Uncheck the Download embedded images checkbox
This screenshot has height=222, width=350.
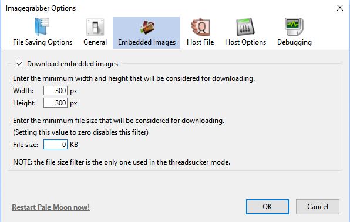(x=19, y=64)
